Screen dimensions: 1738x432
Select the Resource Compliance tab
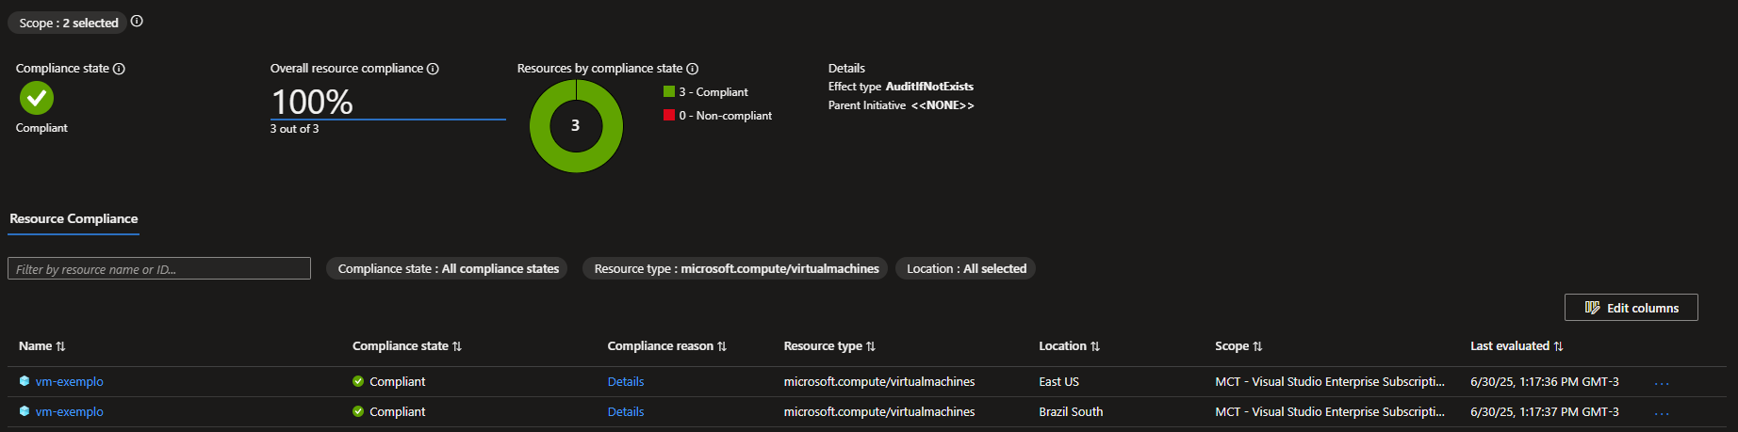coord(74,219)
